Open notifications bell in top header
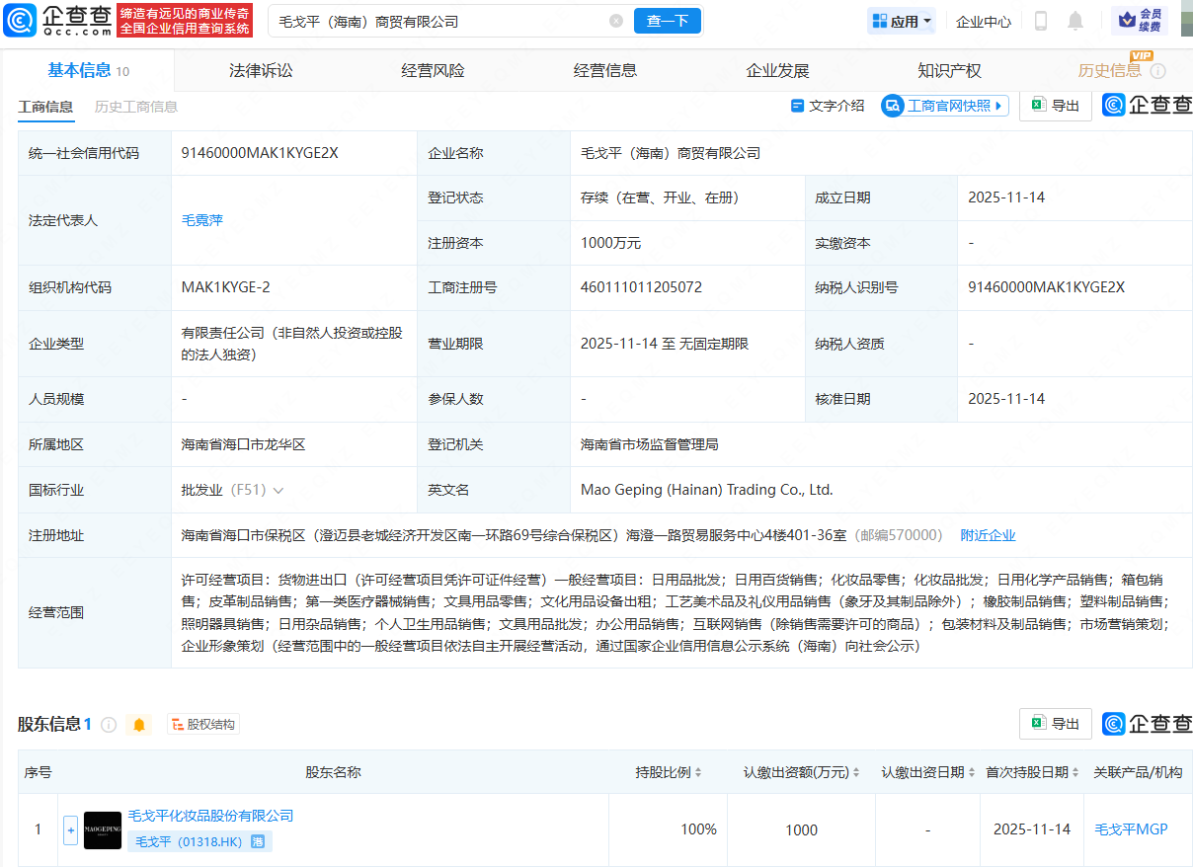The height and width of the screenshot is (867, 1193). coord(1075,21)
